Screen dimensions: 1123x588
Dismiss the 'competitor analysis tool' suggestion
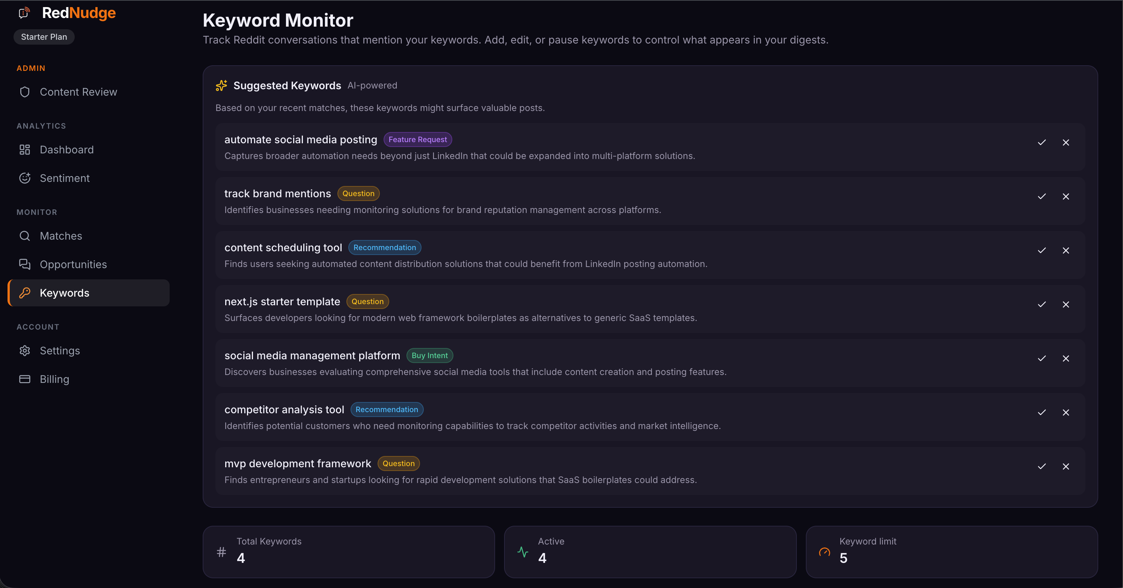point(1066,412)
